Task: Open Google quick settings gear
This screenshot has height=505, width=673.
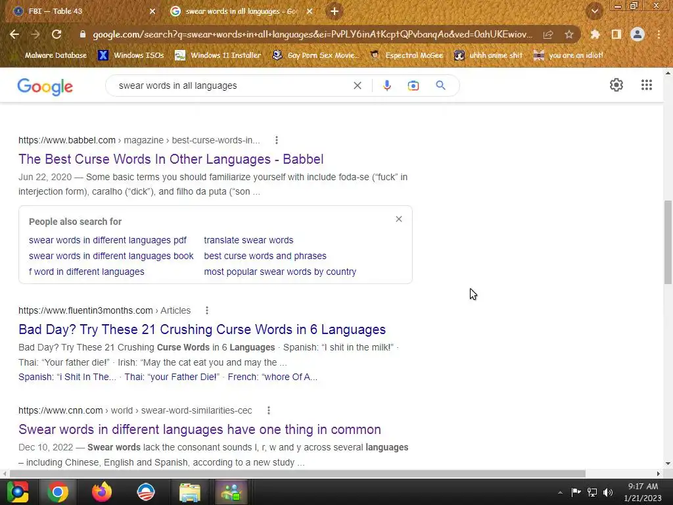Action: click(616, 85)
